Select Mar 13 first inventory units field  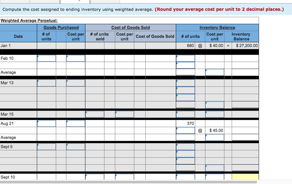pyautogui.click(x=185, y=83)
